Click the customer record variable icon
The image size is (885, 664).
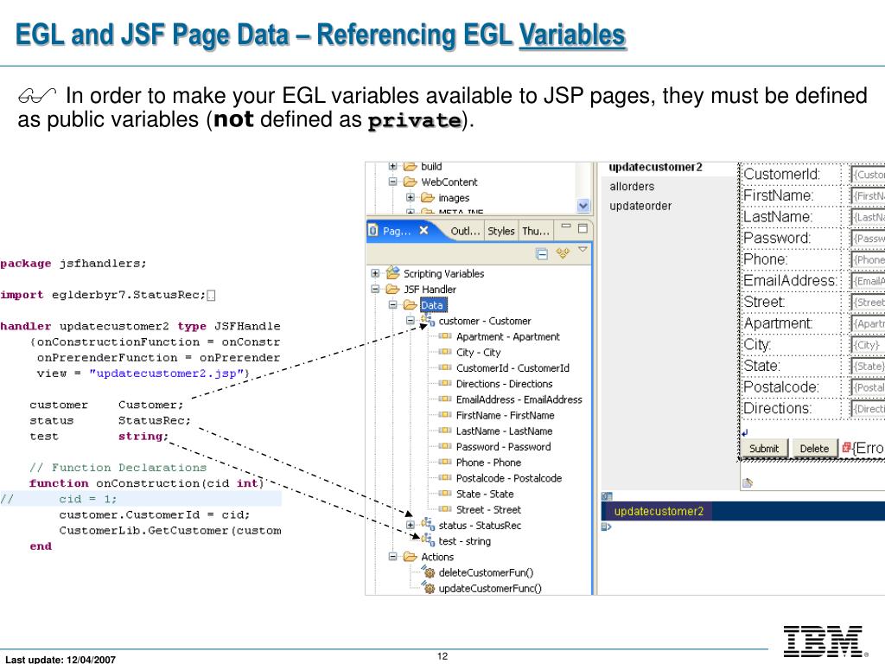tap(428, 320)
